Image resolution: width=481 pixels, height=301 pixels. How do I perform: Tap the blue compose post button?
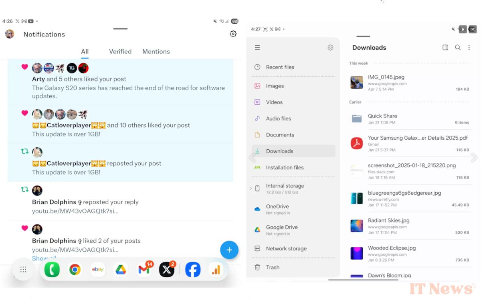(229, 250)
